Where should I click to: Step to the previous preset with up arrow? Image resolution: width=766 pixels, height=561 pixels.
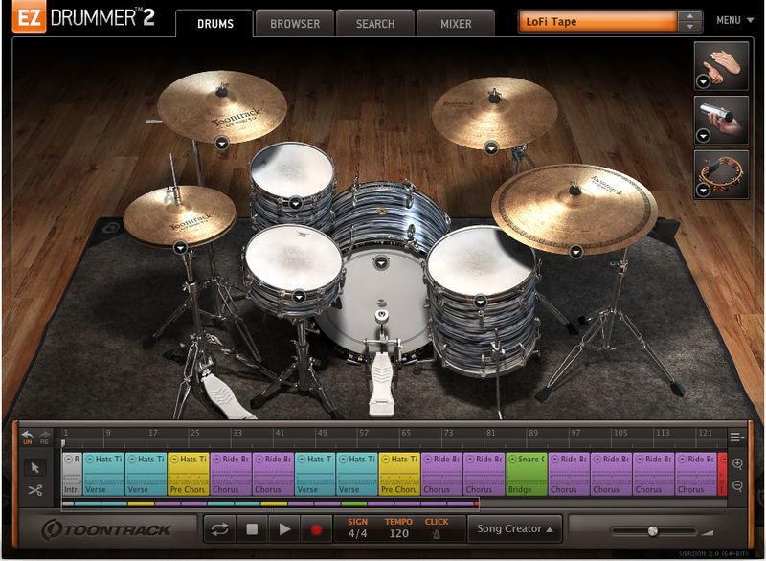689,16
